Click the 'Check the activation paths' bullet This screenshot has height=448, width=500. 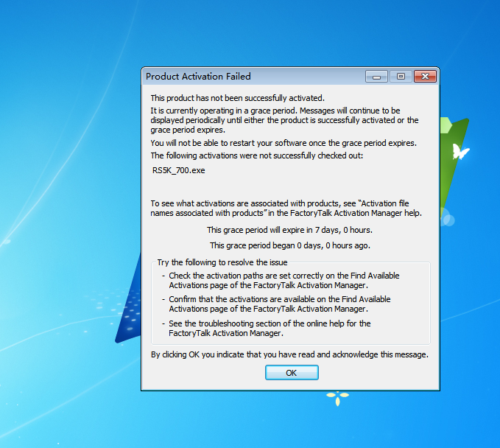(284, 280)
